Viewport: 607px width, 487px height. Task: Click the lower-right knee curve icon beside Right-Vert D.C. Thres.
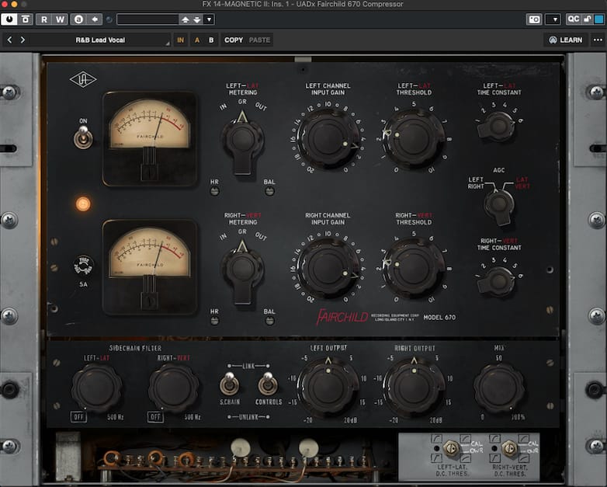point(523,458)
